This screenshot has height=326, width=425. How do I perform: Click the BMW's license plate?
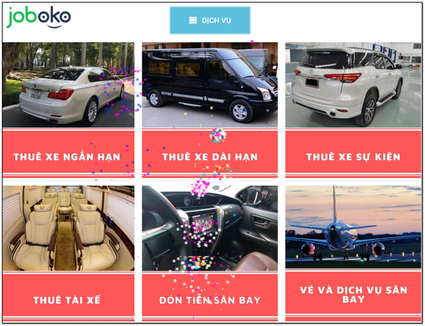tap(35, 94)
